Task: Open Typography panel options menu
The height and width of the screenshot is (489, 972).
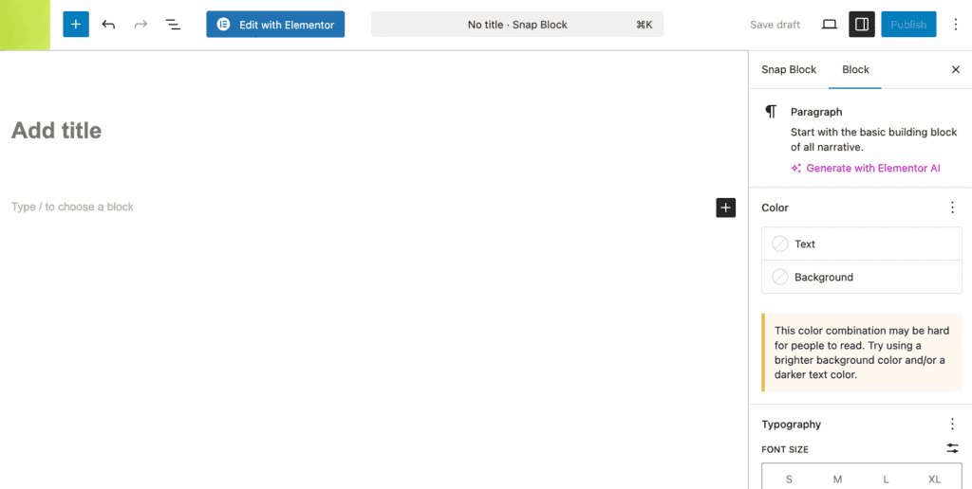Action: (x=952, y=425)
